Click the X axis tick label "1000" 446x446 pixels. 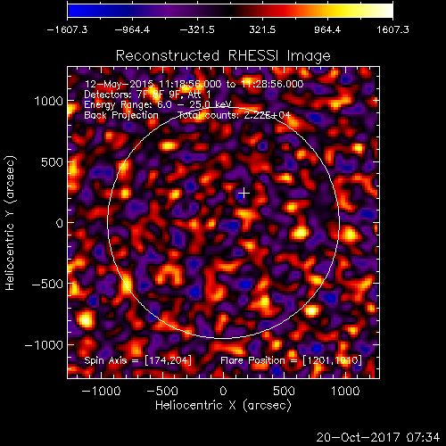345,391
